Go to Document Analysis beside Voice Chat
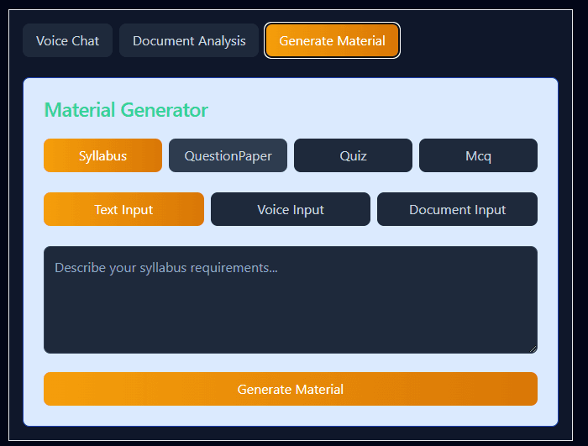The image size is (588, 446). coord(189,40)
